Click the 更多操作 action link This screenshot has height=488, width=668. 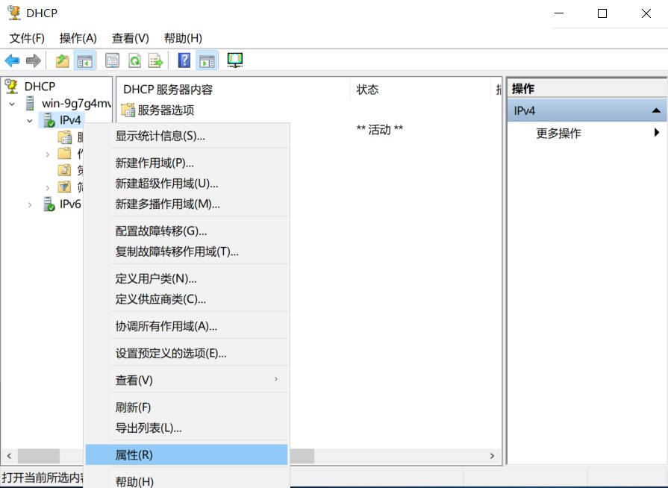point(558,134)
